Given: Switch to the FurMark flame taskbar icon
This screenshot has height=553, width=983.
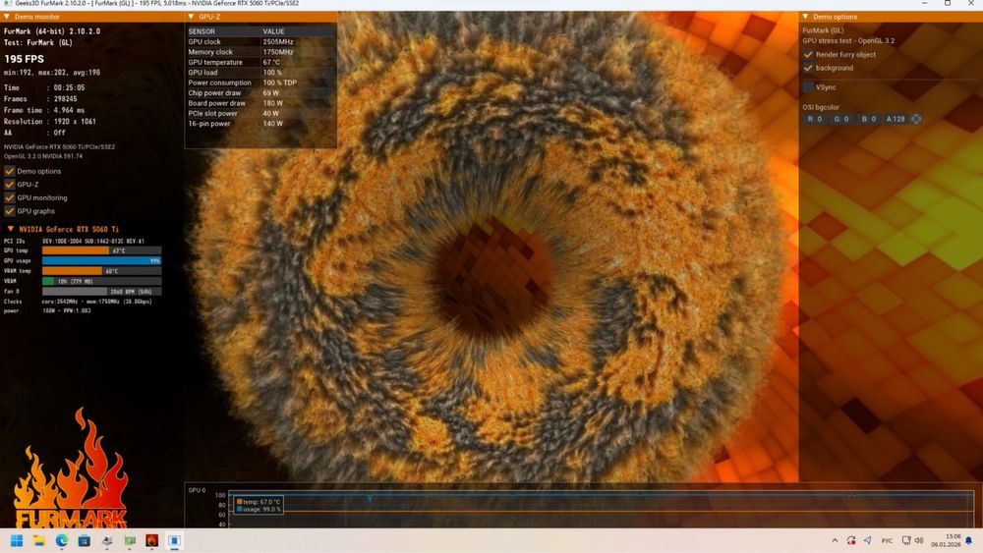Looking at the screenshot, I should click(x=151, y=540).
